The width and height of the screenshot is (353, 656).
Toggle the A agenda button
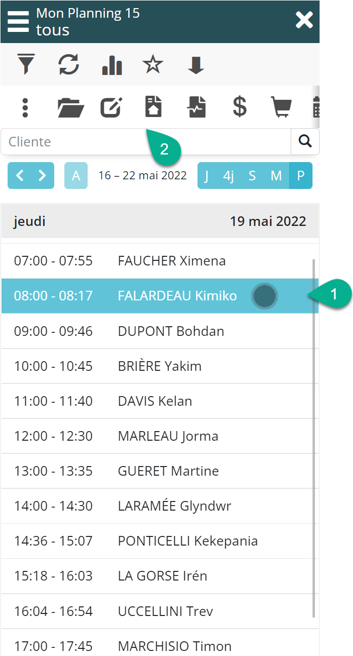pyautogui.click(x=76, y=176)
